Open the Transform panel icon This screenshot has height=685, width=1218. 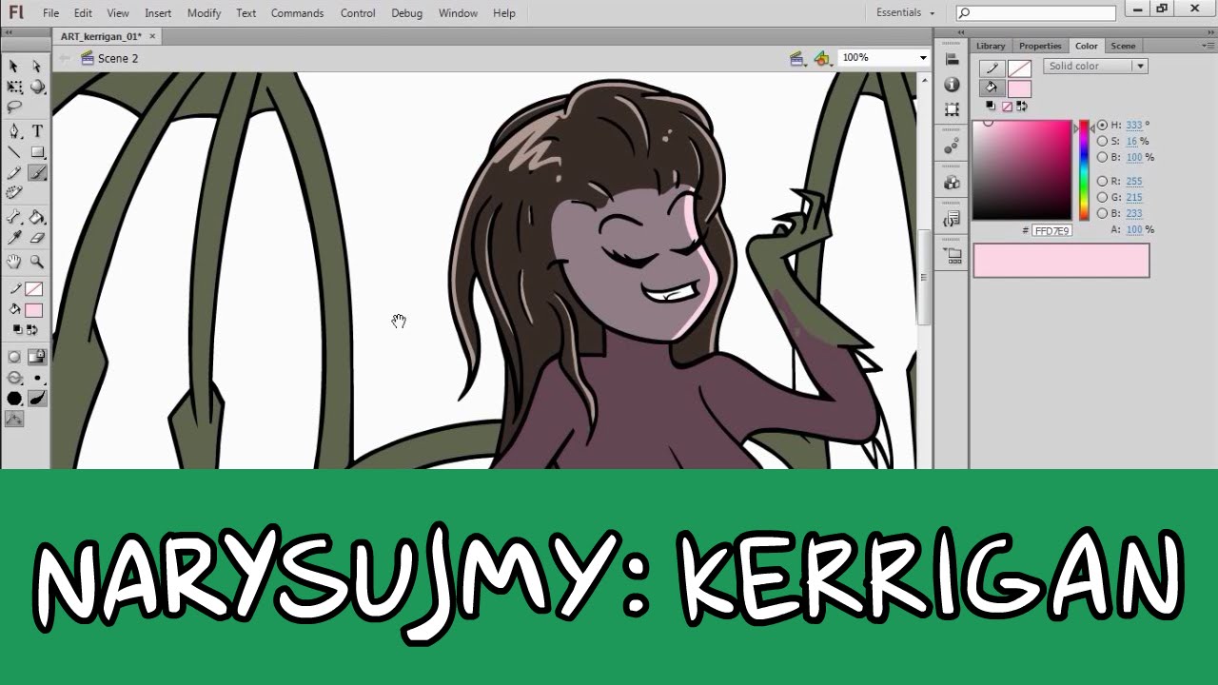pyautogui.click(x=952, y=109)
